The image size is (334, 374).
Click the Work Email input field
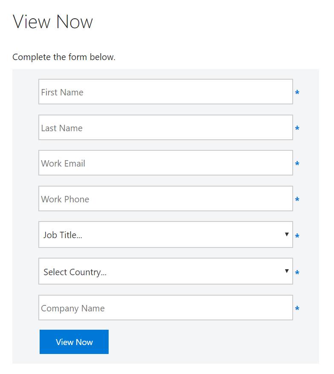[165, 163]
